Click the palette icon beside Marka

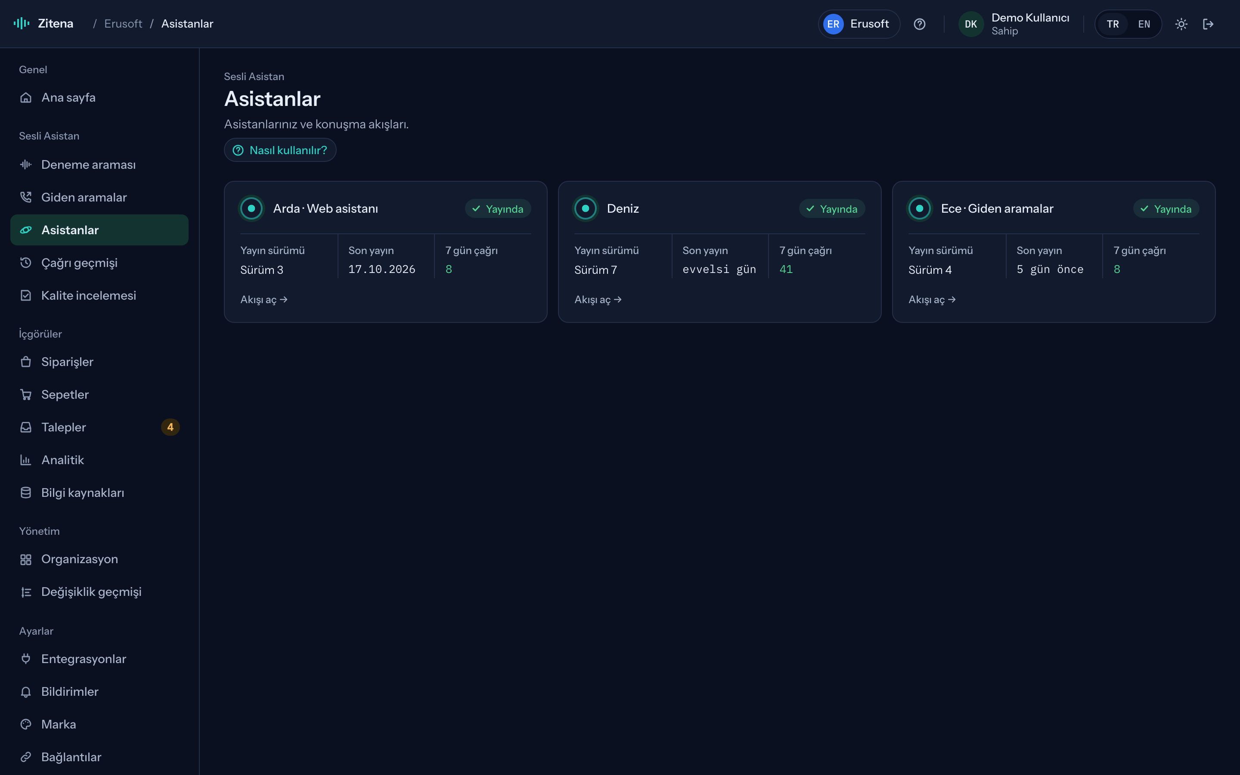click(x=26, y=724)
